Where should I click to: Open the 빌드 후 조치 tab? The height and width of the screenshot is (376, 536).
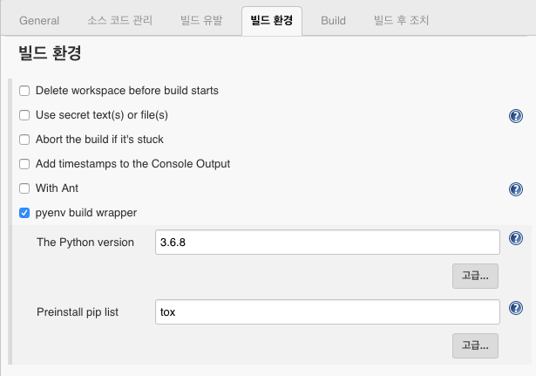(401, 21)
